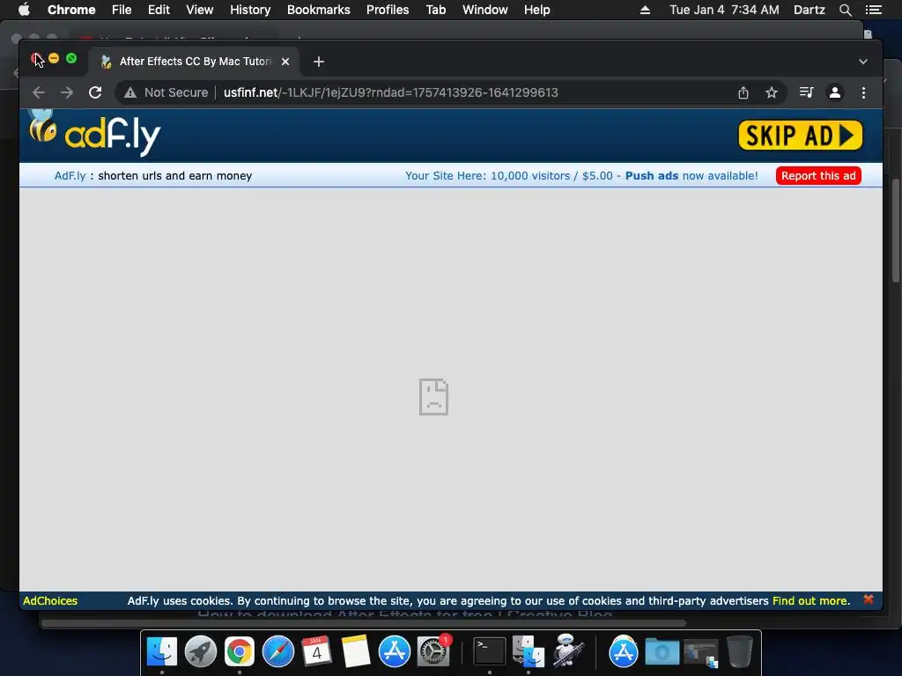Expand the tab search chevron
This screenshot has width=902, height=676.
tap(863, 62)
